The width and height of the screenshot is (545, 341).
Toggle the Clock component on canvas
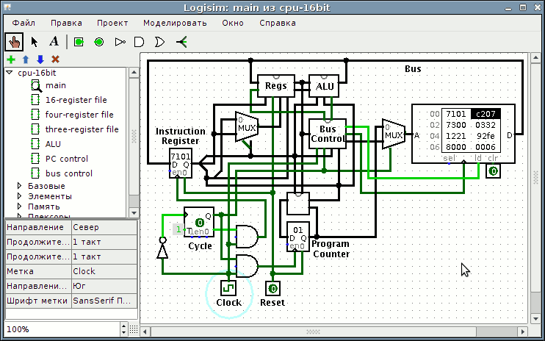click(228, 287)
